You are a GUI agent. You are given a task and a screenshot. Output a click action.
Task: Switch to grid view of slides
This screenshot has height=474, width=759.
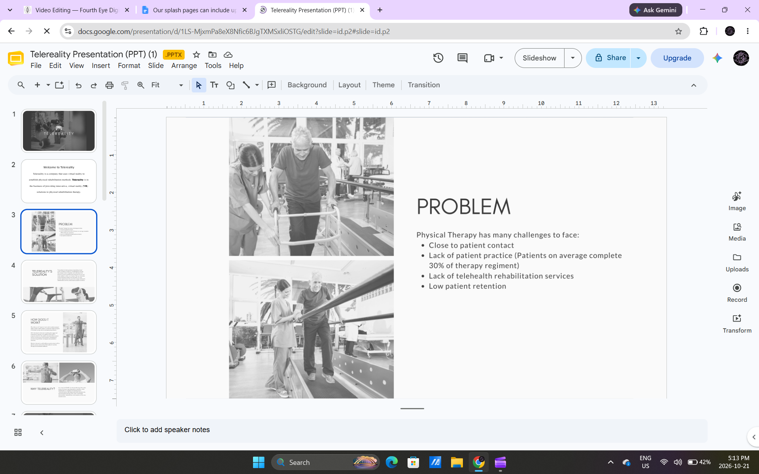pos(18,433)
